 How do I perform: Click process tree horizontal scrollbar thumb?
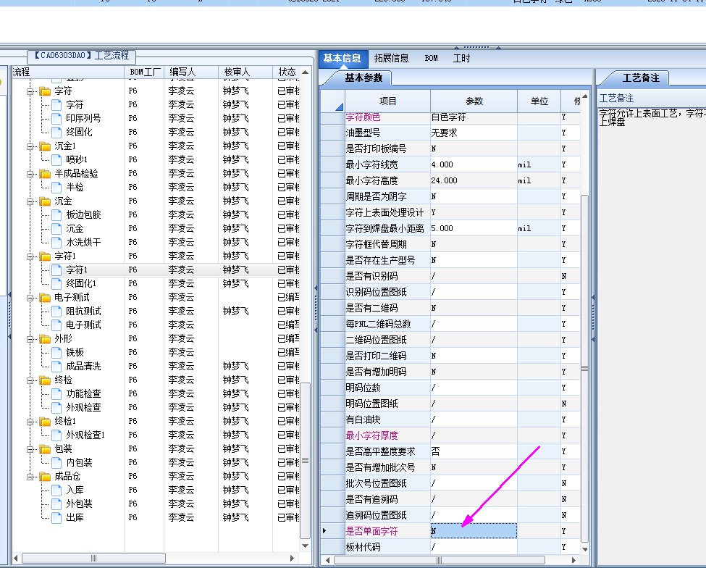[x=93, y=559]
